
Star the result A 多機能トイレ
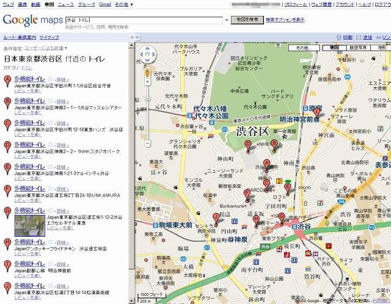(x=50, y=79)
